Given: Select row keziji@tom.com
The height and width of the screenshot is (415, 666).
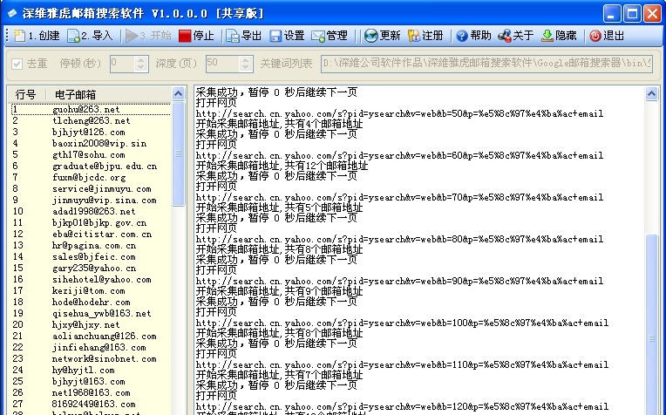Looking at the screenshot, I should [90, 290].
